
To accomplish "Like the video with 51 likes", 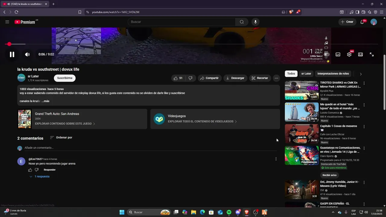I will pyautogui.click(x=178, y=78).
